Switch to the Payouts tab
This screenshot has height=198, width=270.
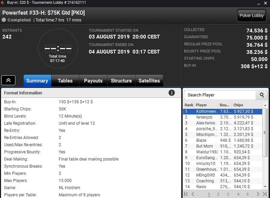click(93, 81)
